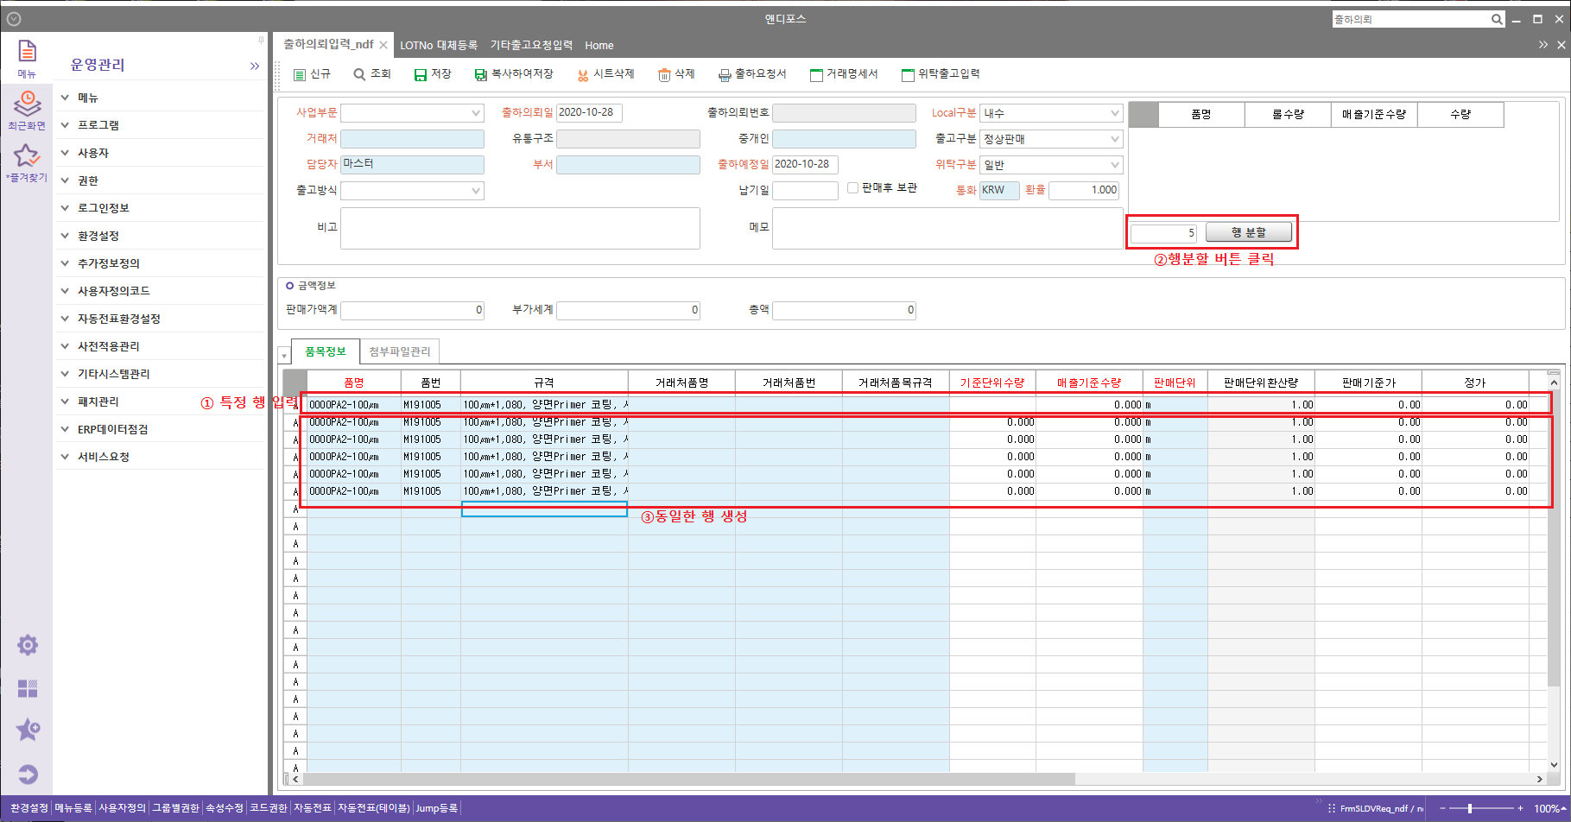Click 조회 search toolbar icon
This screenshot has width=1571, height=822.
pyautogui.click(x=359, y=74)
